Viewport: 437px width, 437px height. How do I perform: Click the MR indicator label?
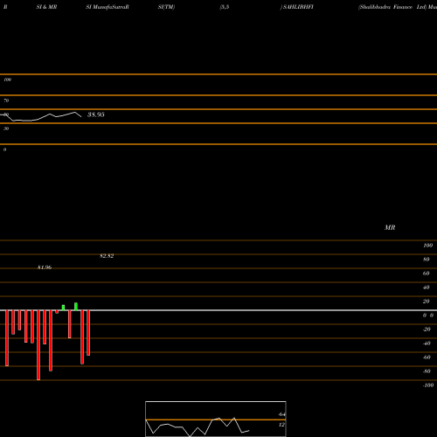(390, 227)
